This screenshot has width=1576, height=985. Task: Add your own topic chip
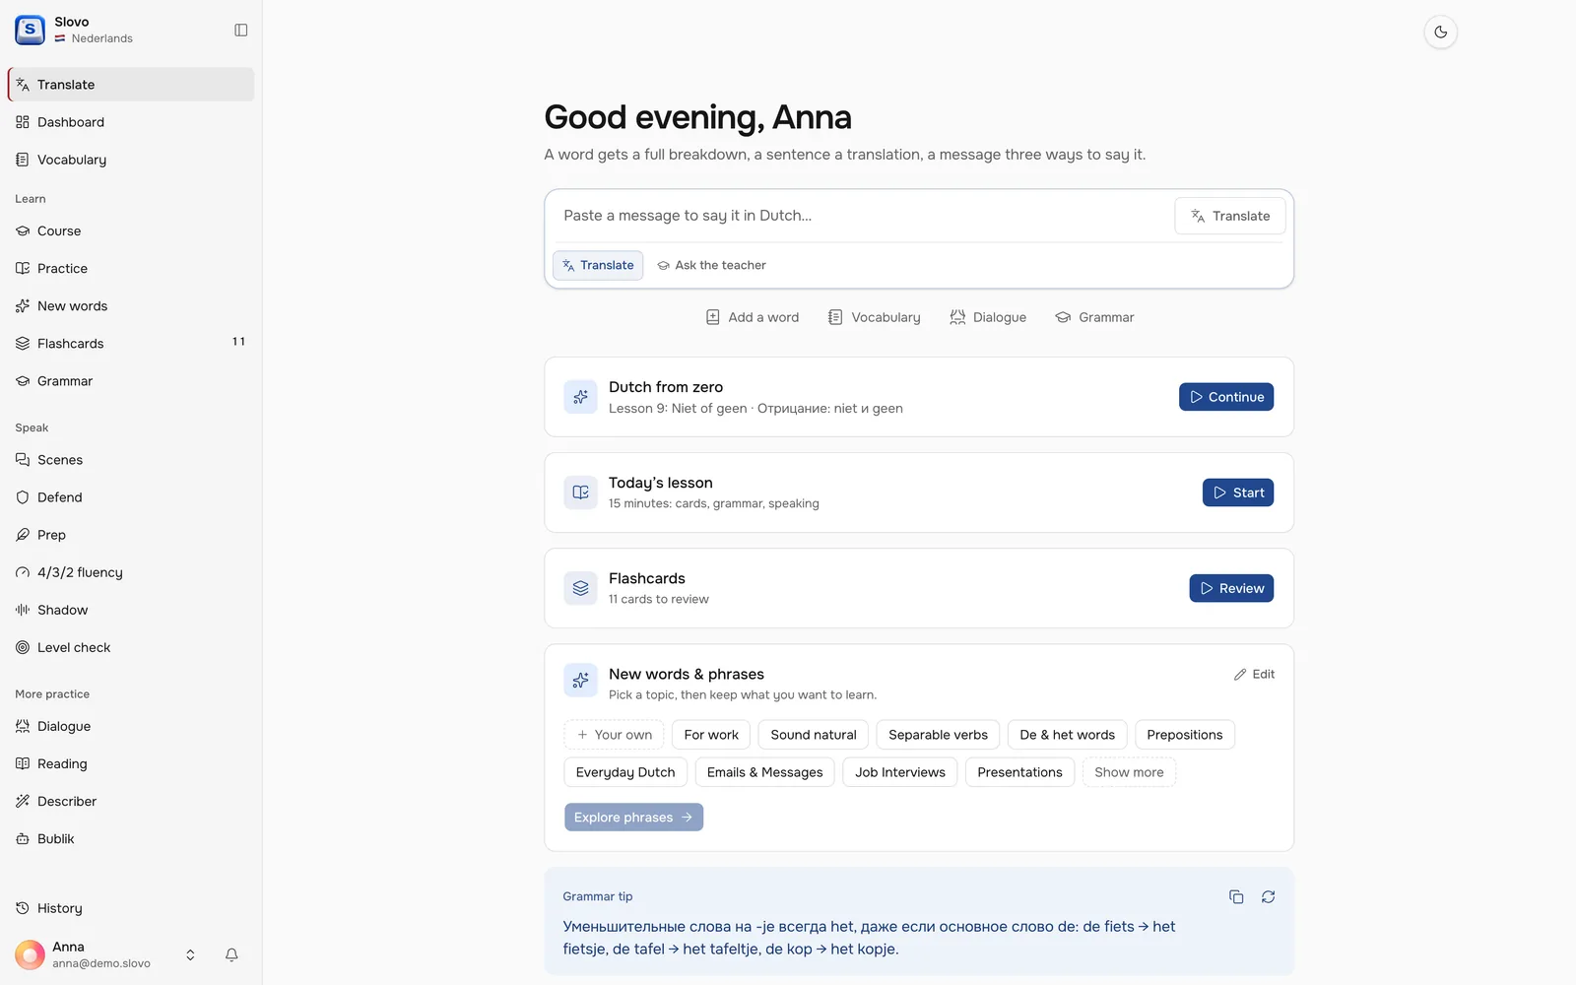(614, 735)
